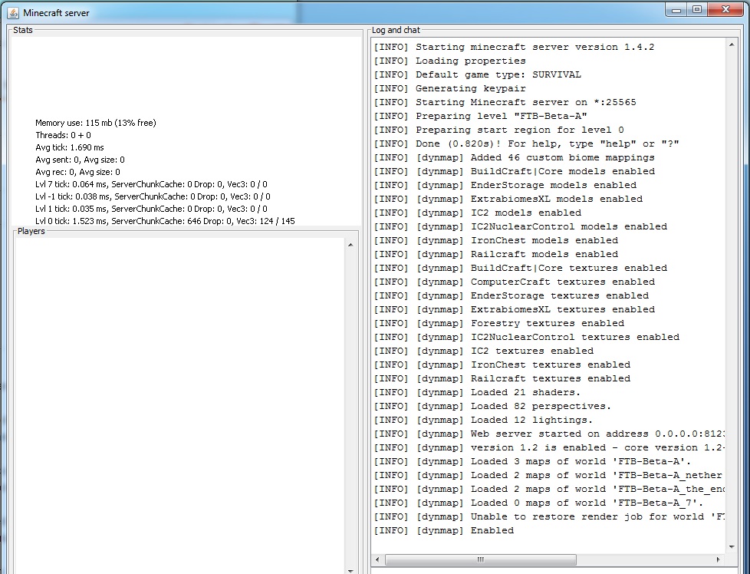
Task: Click the "Default game type: SURVIVAL" log line
Action: (498, 74)
